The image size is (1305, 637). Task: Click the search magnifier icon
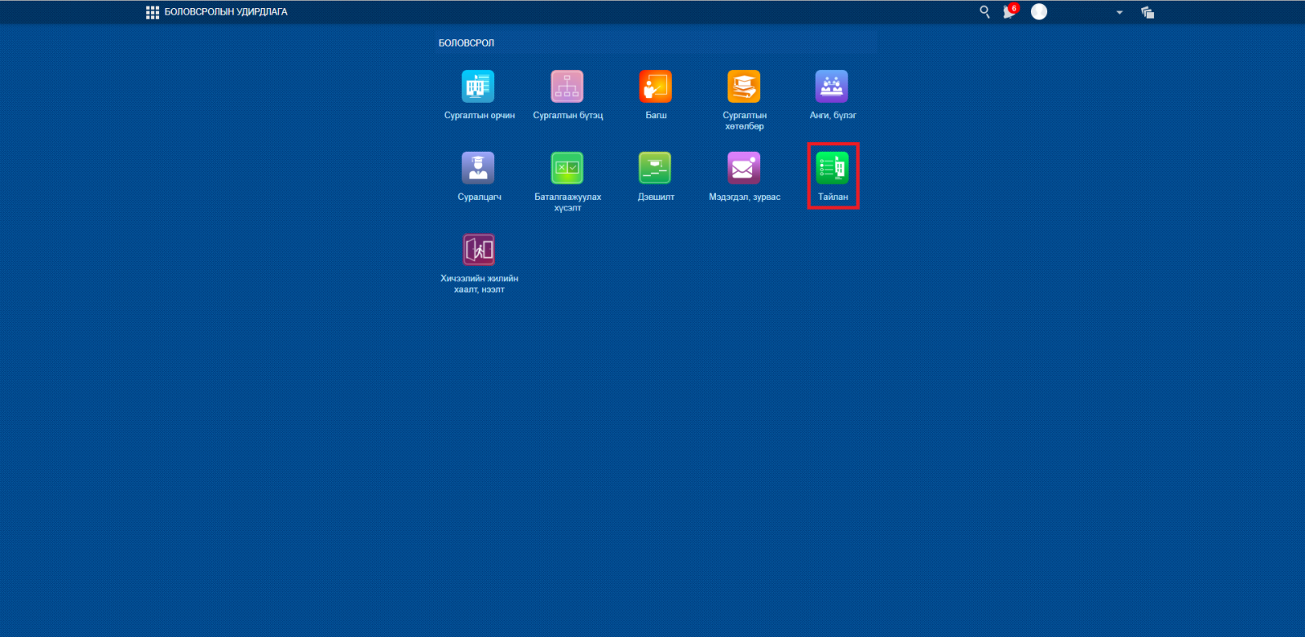coord(984,11)
